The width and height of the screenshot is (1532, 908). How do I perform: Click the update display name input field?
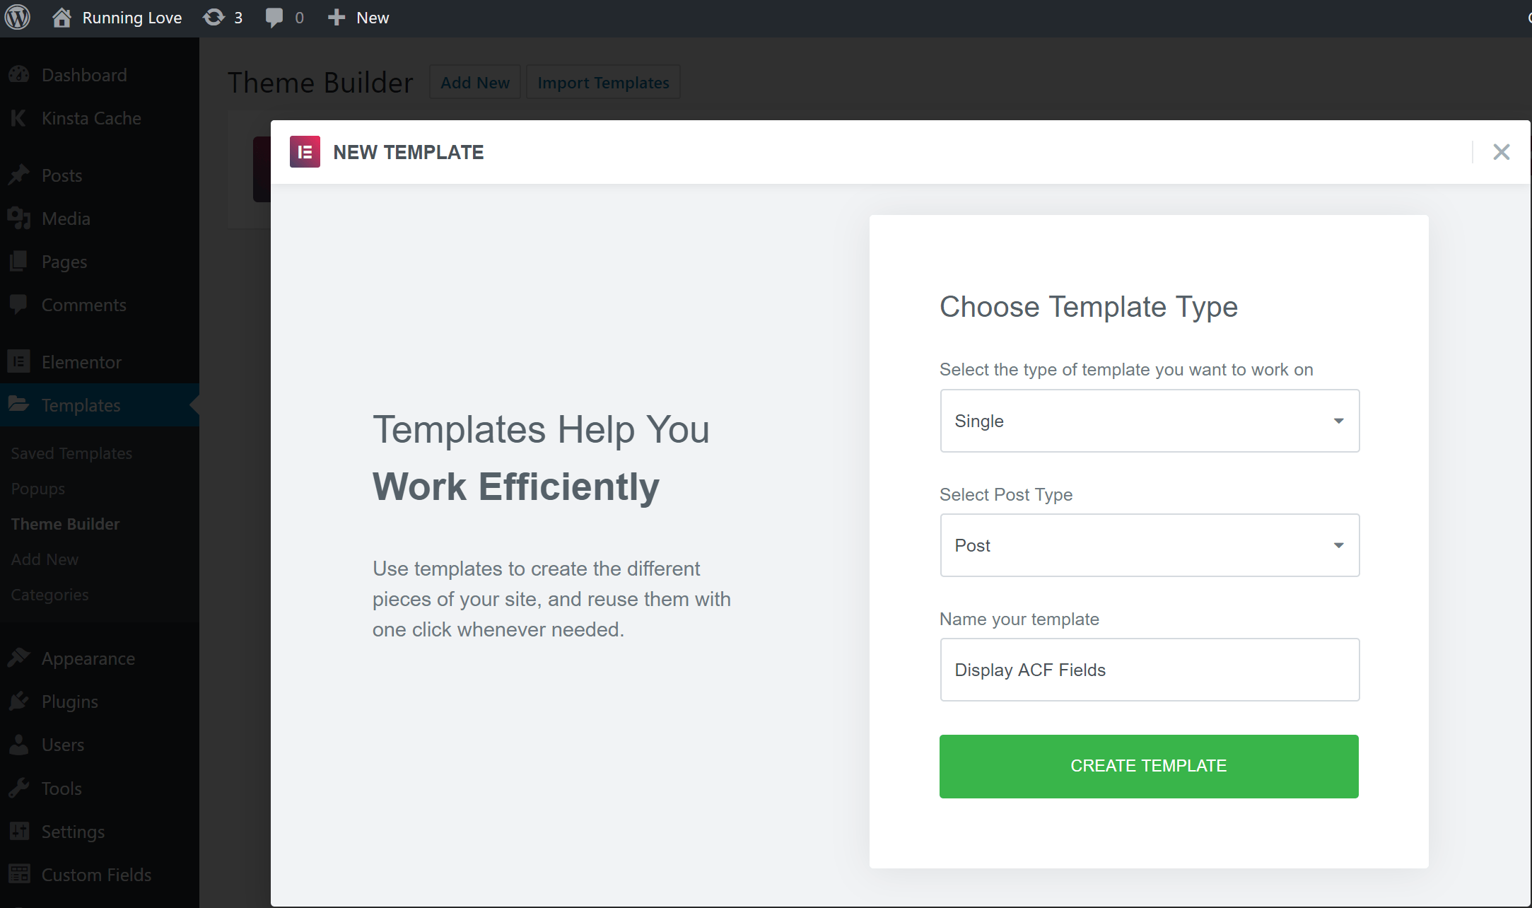pos(1147,669)
